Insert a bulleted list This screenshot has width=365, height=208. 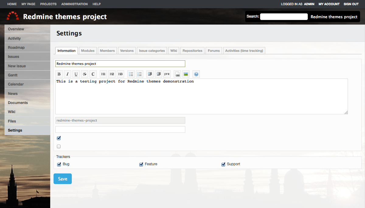pos(131,74)
